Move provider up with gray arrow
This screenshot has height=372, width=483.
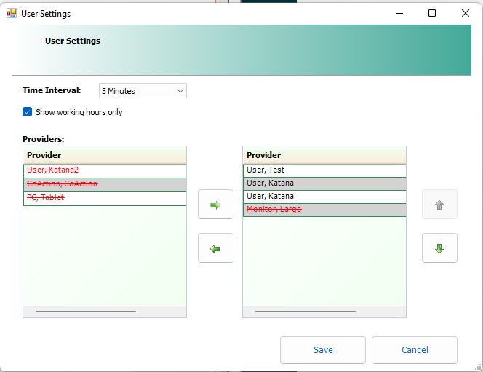click(x=439, y=205)
